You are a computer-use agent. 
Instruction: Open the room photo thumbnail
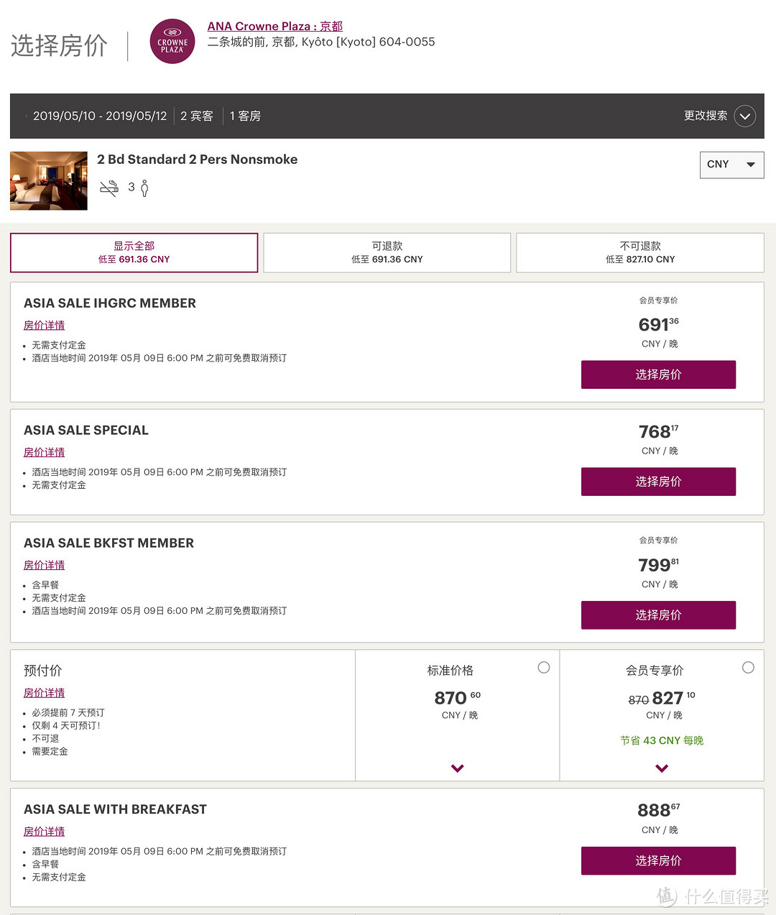(x=49, y=181)
